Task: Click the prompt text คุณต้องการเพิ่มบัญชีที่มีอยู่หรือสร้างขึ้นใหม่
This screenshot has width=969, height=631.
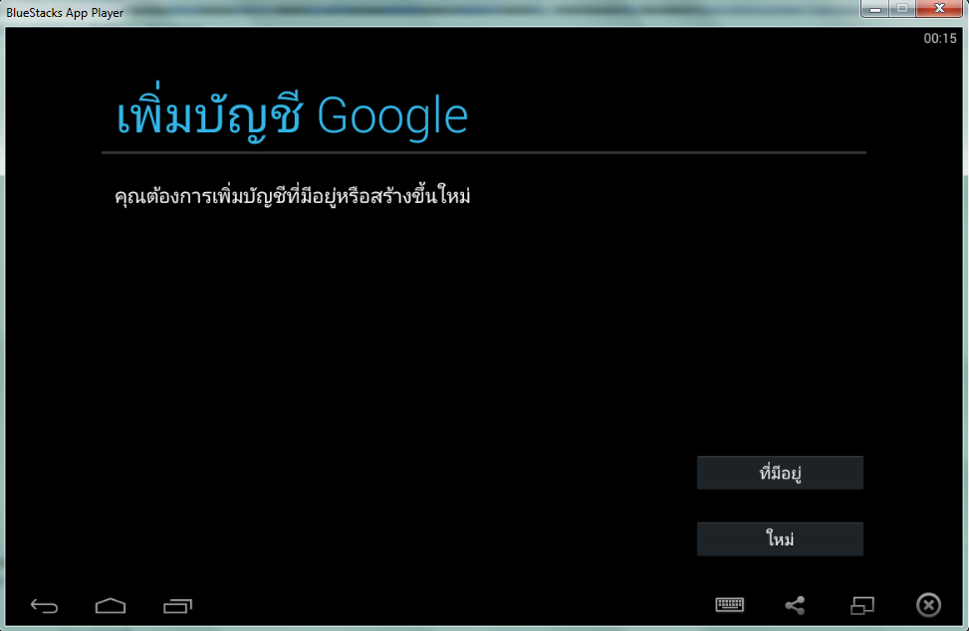Action: [x=293, y=196]
